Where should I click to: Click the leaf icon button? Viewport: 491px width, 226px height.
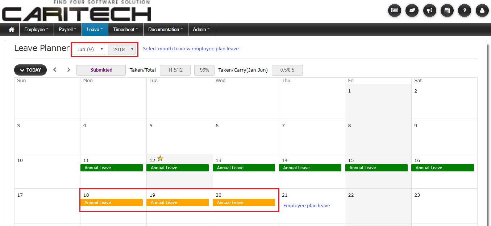(x=412, y=10)
